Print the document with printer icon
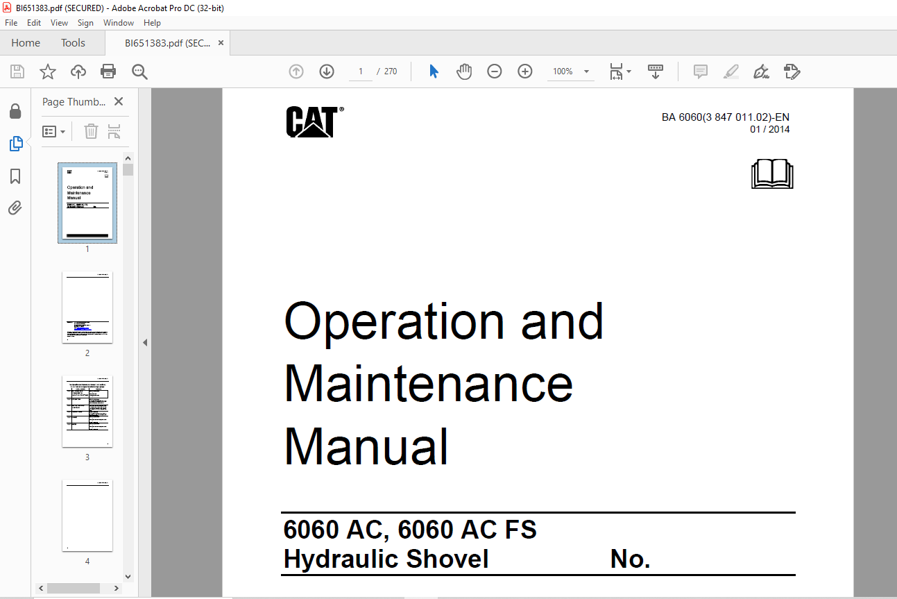The width and height of the screenshot is (897, 599). [x=108, y=71]
